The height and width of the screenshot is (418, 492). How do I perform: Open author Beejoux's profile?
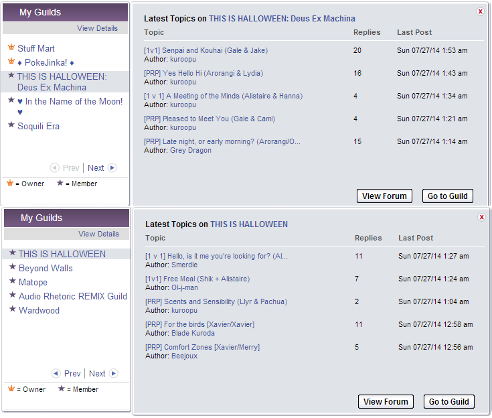point(185,356)
